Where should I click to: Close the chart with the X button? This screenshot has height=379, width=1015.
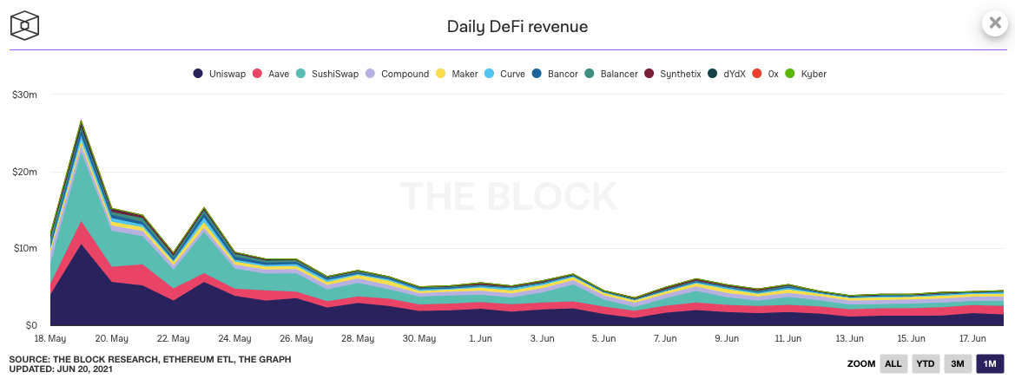click(x=993, y=23)
